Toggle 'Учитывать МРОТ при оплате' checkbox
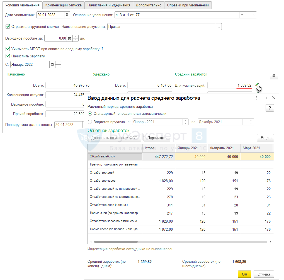284x280 pixels. coord(8,49)
